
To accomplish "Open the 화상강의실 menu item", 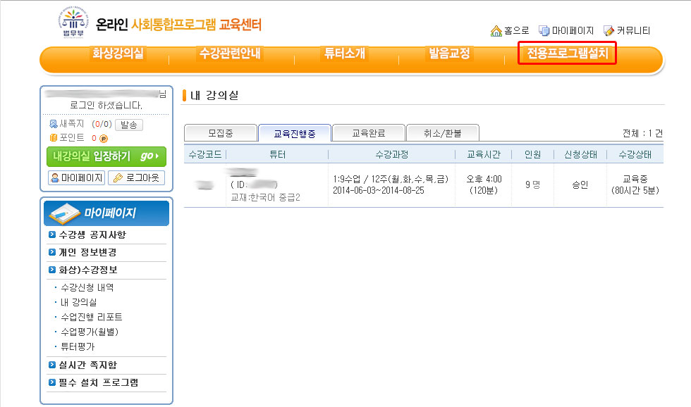I will pyautogui.click(x=118, y=54).
